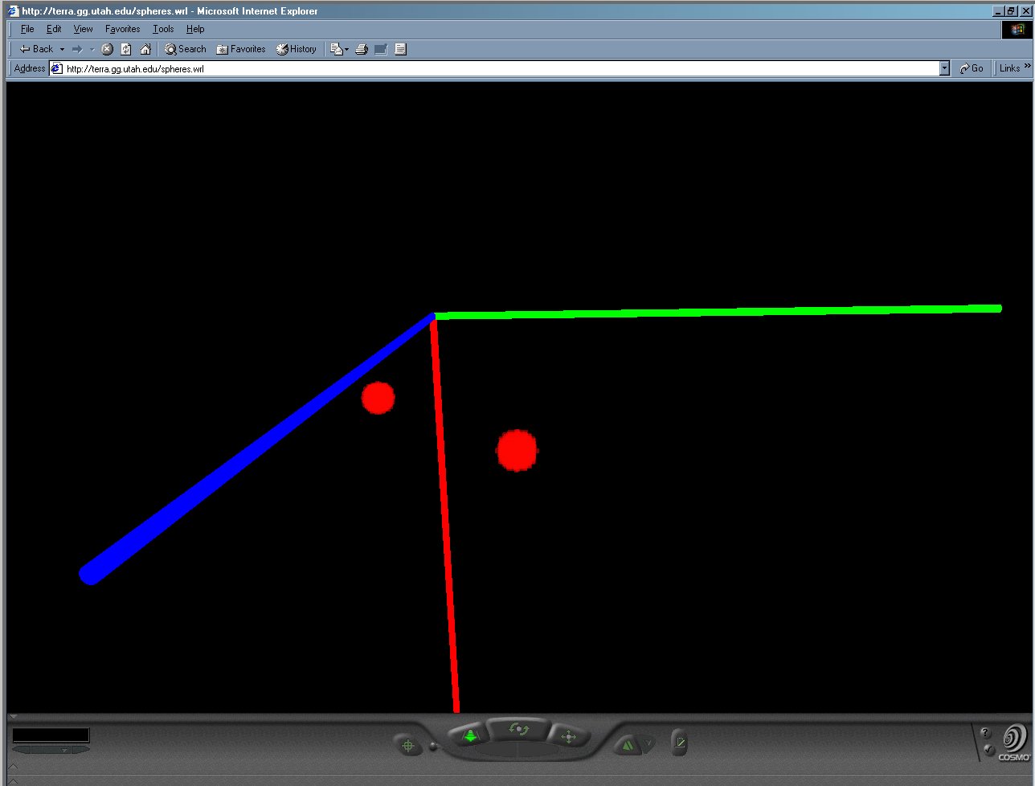Select the Rotate navigation tool in Cosmo
Screen dimensions: 1035x786
click(519, 729)
